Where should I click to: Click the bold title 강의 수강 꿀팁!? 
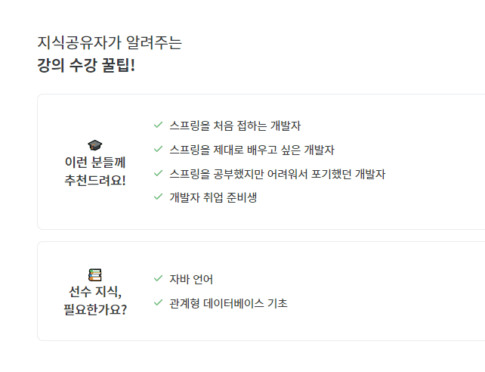[x=86, y=65]
